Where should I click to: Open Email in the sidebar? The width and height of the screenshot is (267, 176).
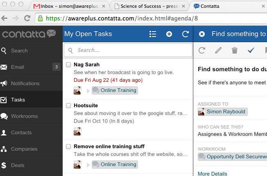18,67
